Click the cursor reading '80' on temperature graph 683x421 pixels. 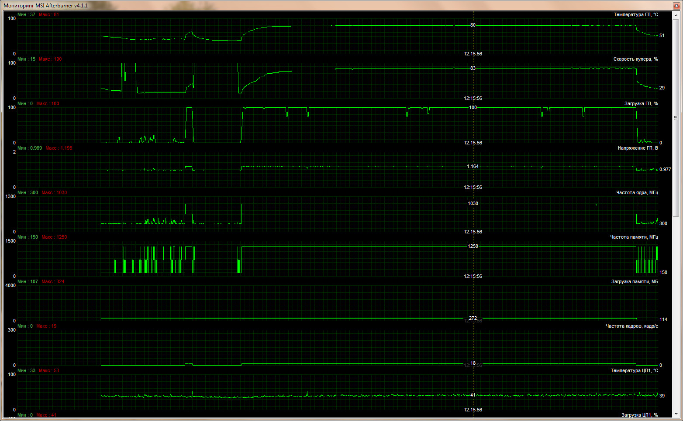point(473,25)
